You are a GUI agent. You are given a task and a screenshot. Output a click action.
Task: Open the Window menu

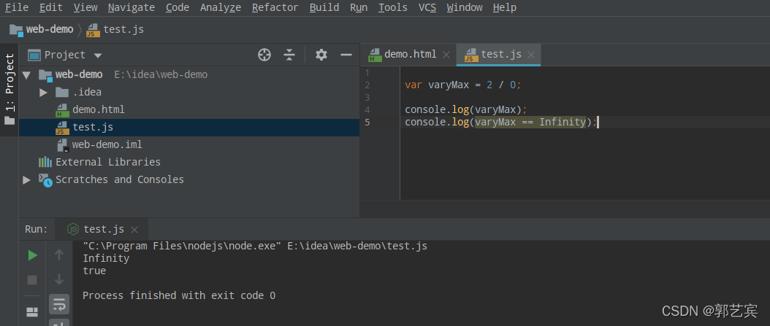pos(465,7)
